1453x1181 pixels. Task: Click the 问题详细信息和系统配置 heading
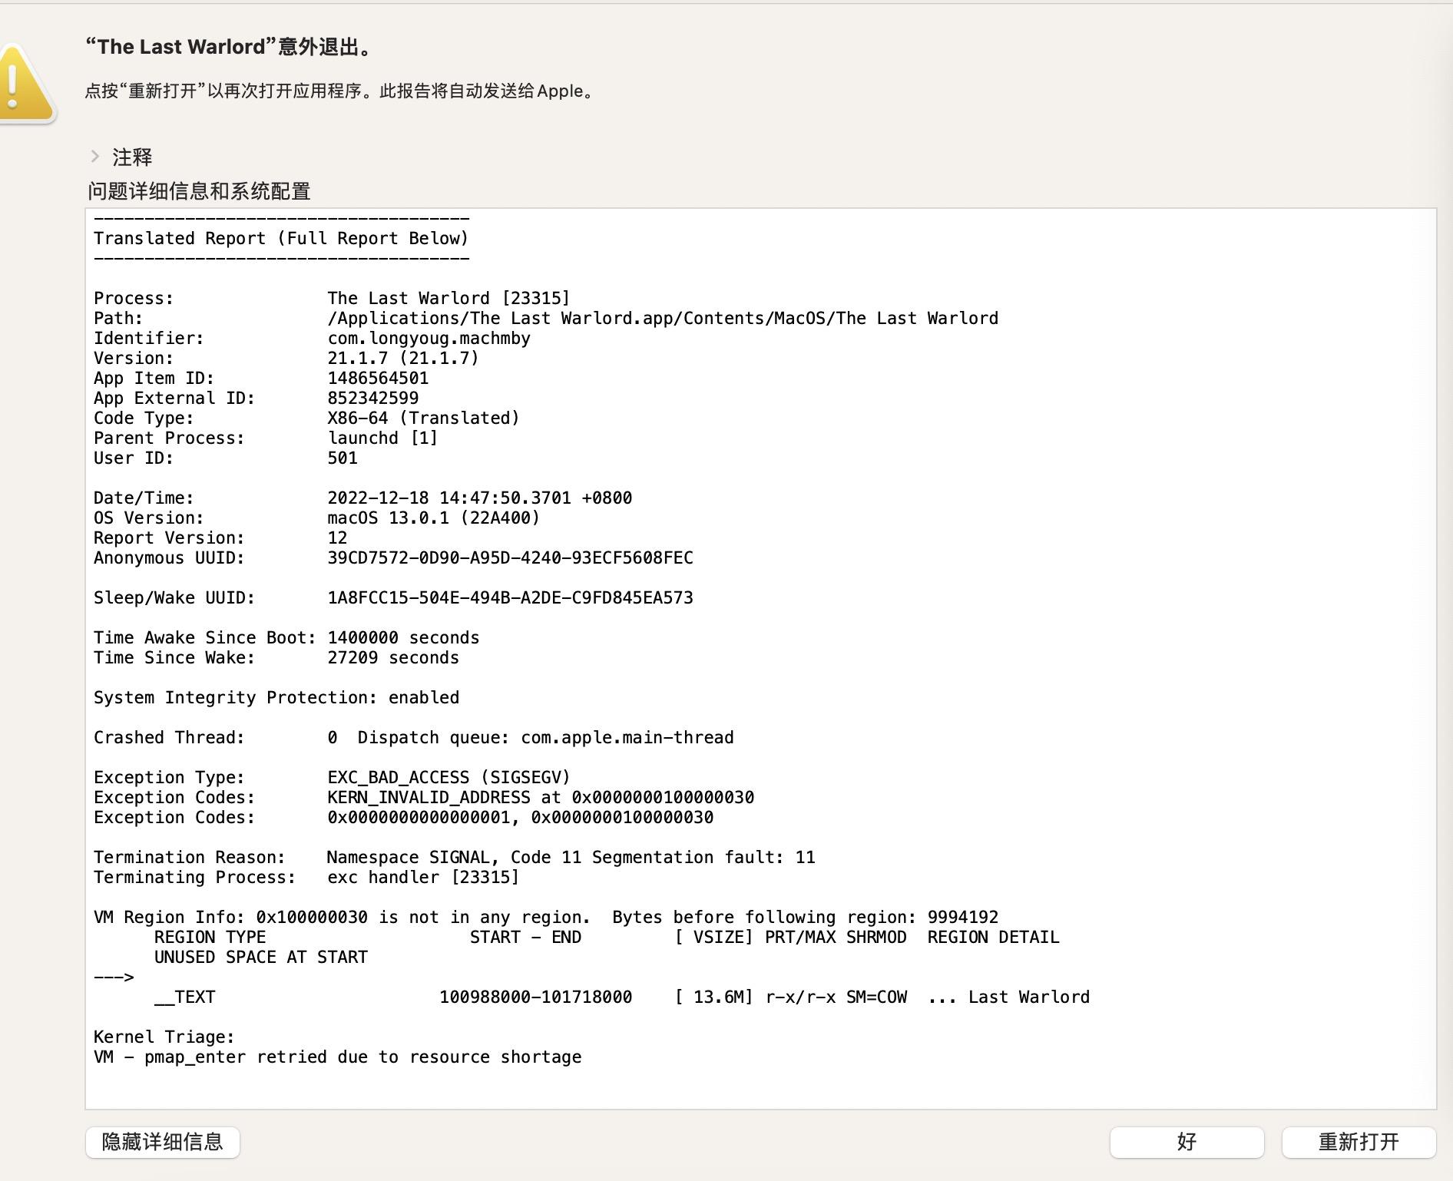199,190
